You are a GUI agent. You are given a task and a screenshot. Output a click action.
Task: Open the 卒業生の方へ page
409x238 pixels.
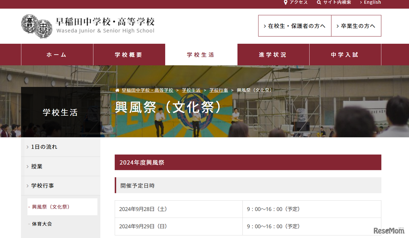356,26
